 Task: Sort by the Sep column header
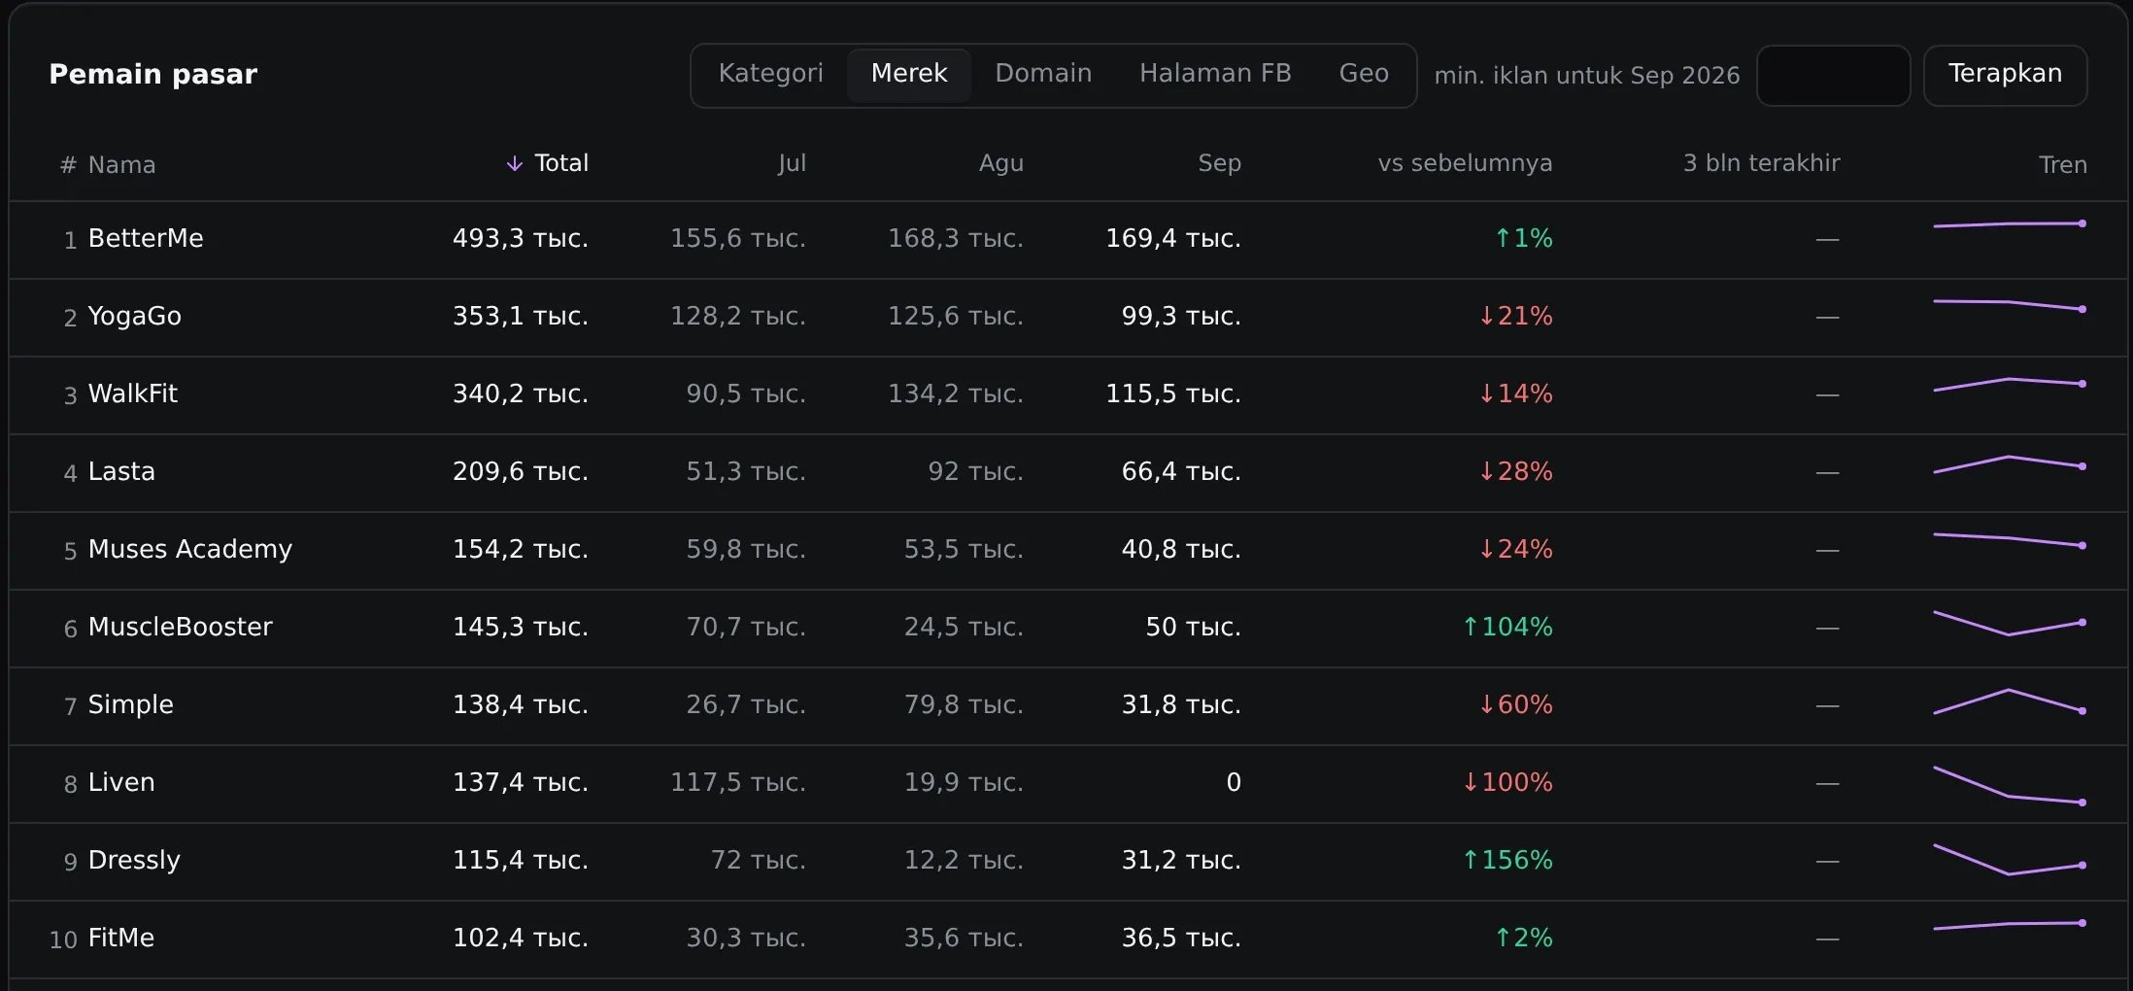[x=1219, y=163]
